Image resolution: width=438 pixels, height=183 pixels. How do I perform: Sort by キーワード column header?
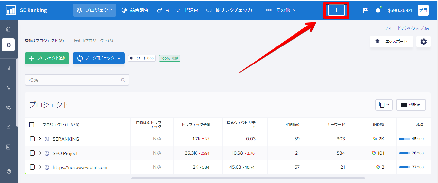[x=336, y=125]
